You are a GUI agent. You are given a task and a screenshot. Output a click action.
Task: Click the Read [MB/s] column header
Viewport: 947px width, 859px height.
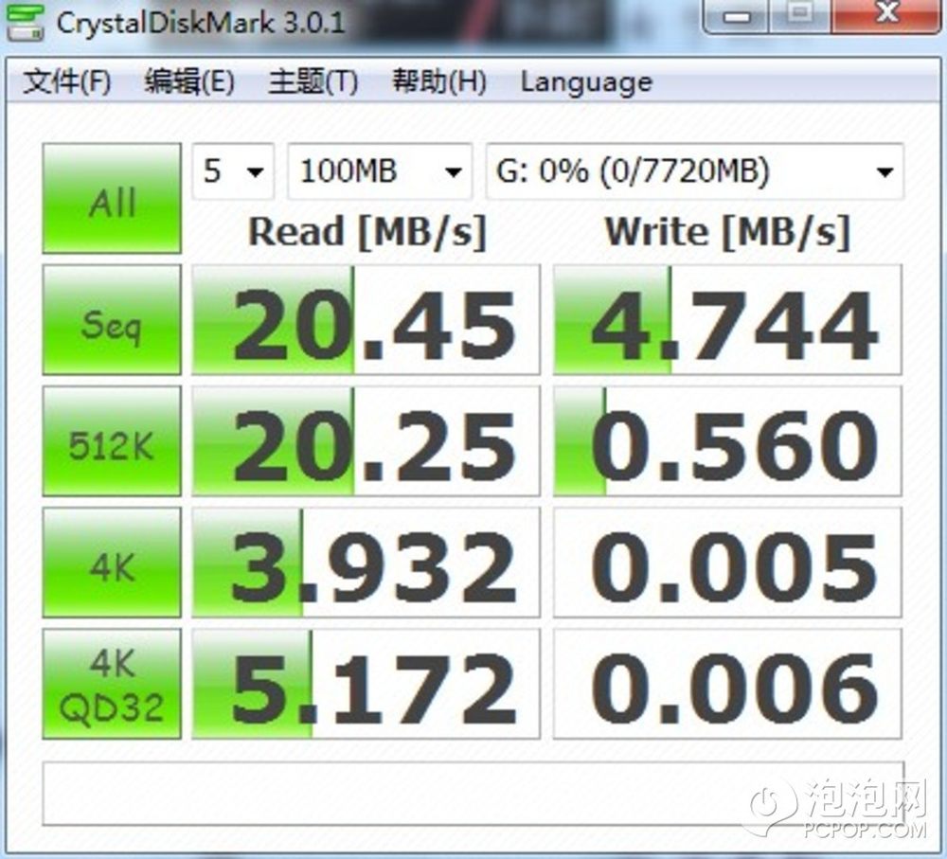[x=367, y=232]
